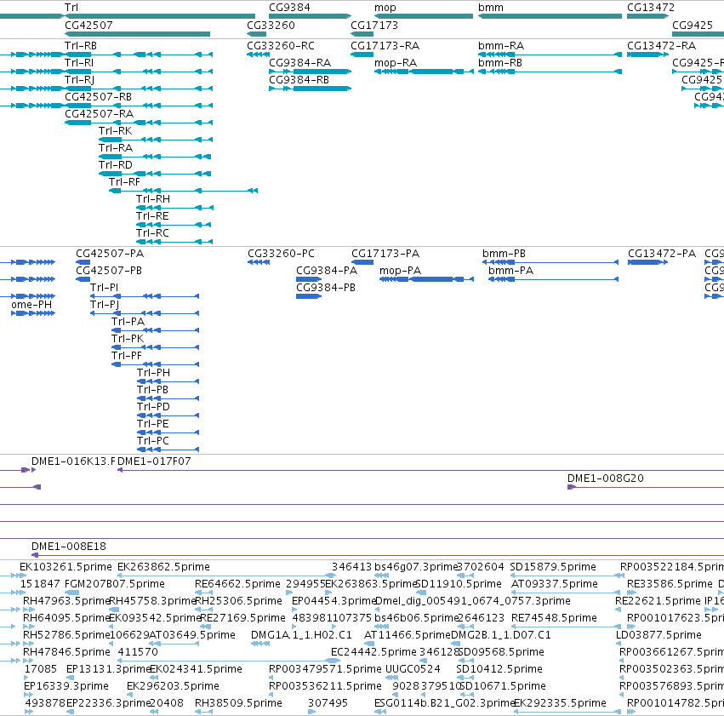Click the CG9425 gene label
This screenshot has width=724, height=716.
pos(693,25)
